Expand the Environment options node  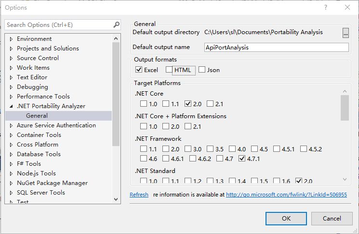coord(11,39)
